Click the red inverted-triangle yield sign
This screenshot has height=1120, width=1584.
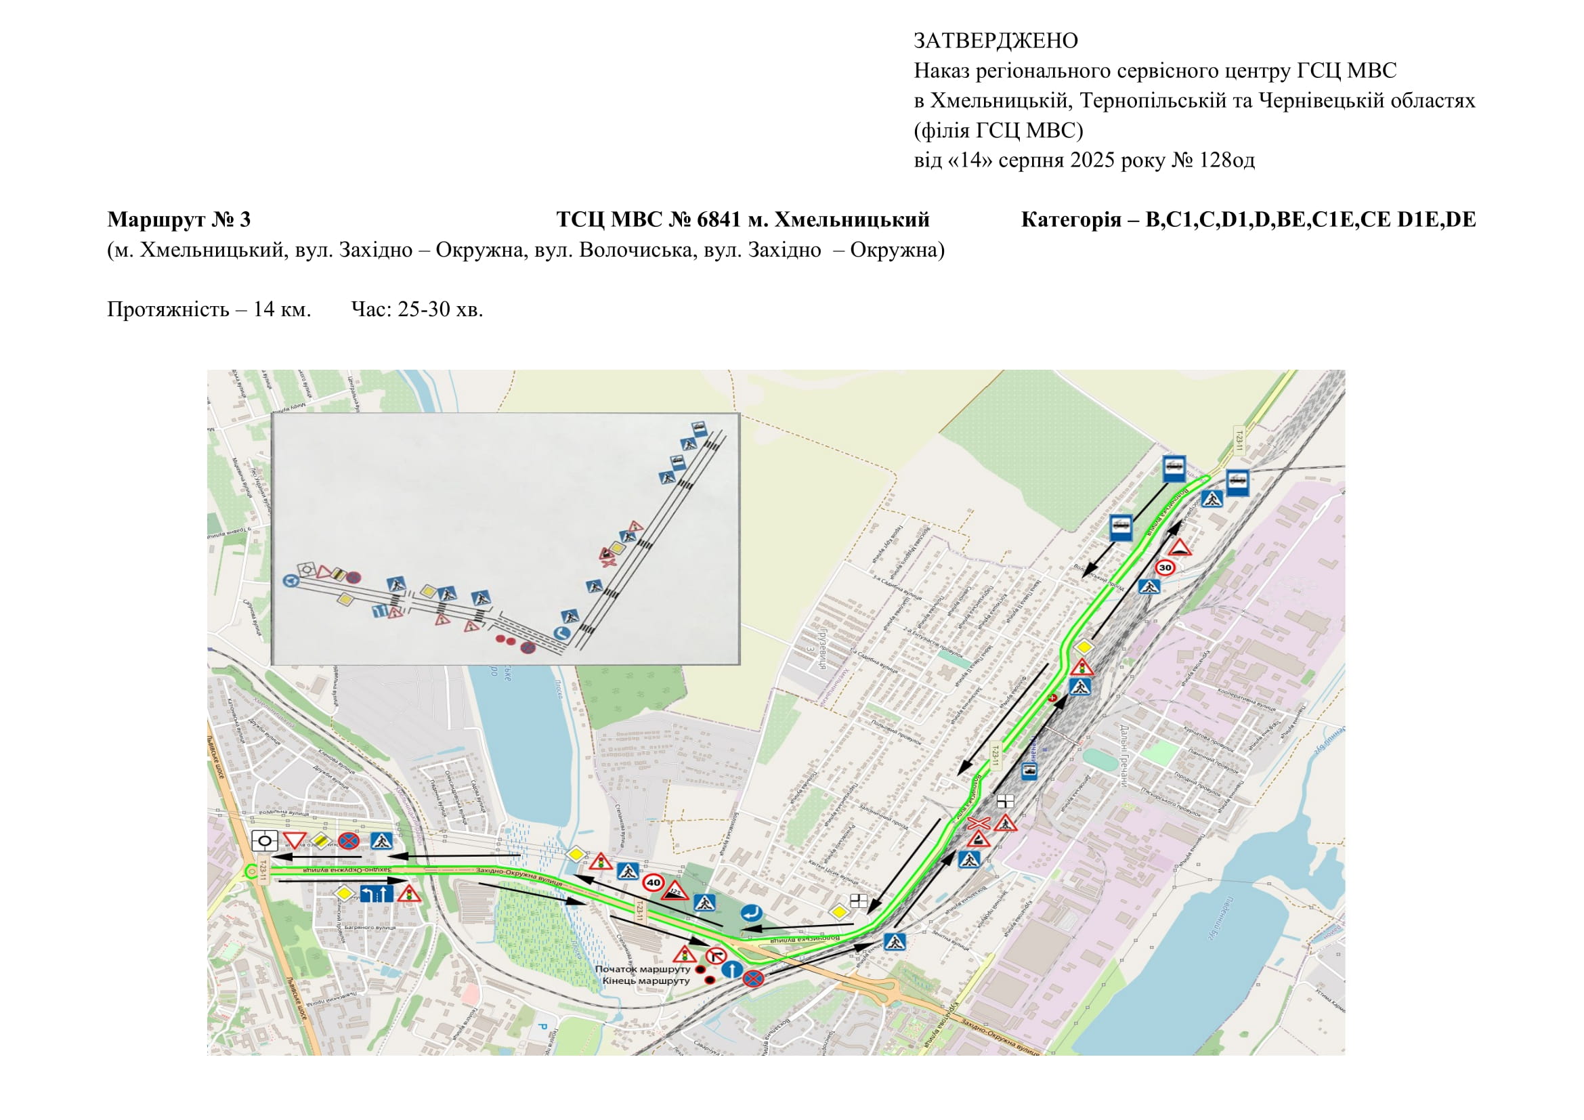295,840
